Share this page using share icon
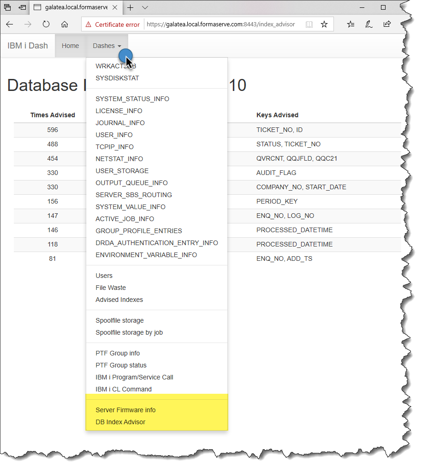The height and width of the screenshot is (469, 422). pyautogui.click(x=387, y=24)
